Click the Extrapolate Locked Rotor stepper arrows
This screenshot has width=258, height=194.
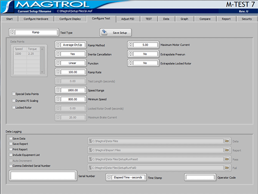130,63
